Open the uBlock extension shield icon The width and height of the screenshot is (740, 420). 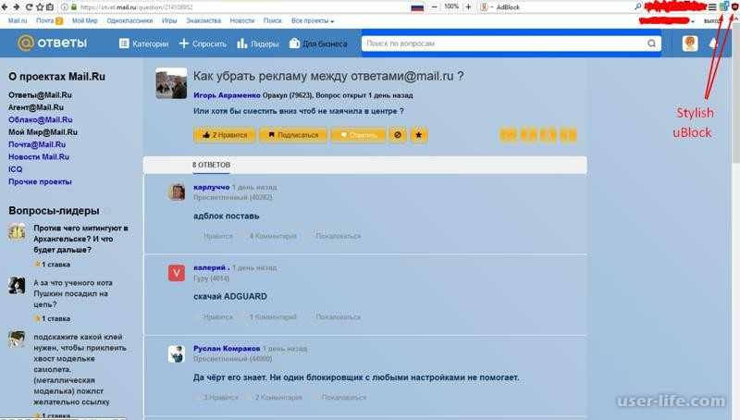734,6
